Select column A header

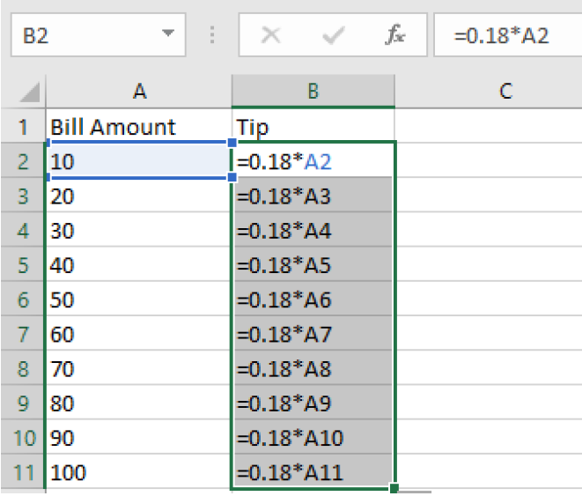point(139,92)
